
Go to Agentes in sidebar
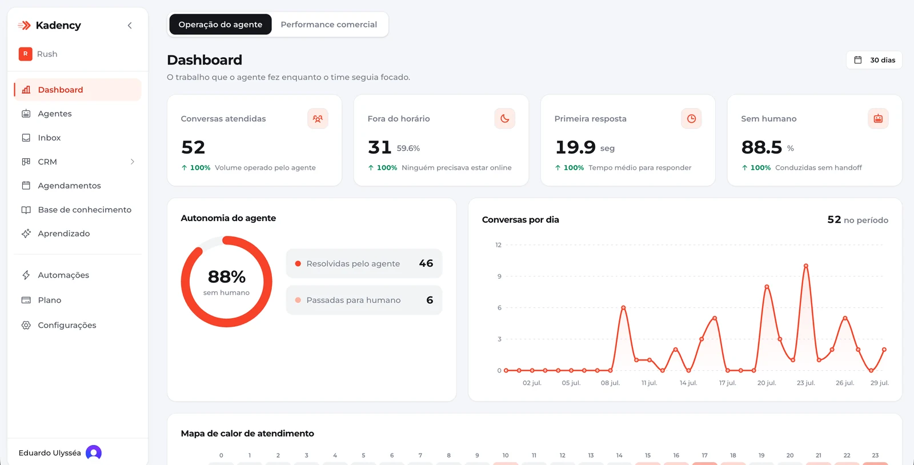[78, 114]
